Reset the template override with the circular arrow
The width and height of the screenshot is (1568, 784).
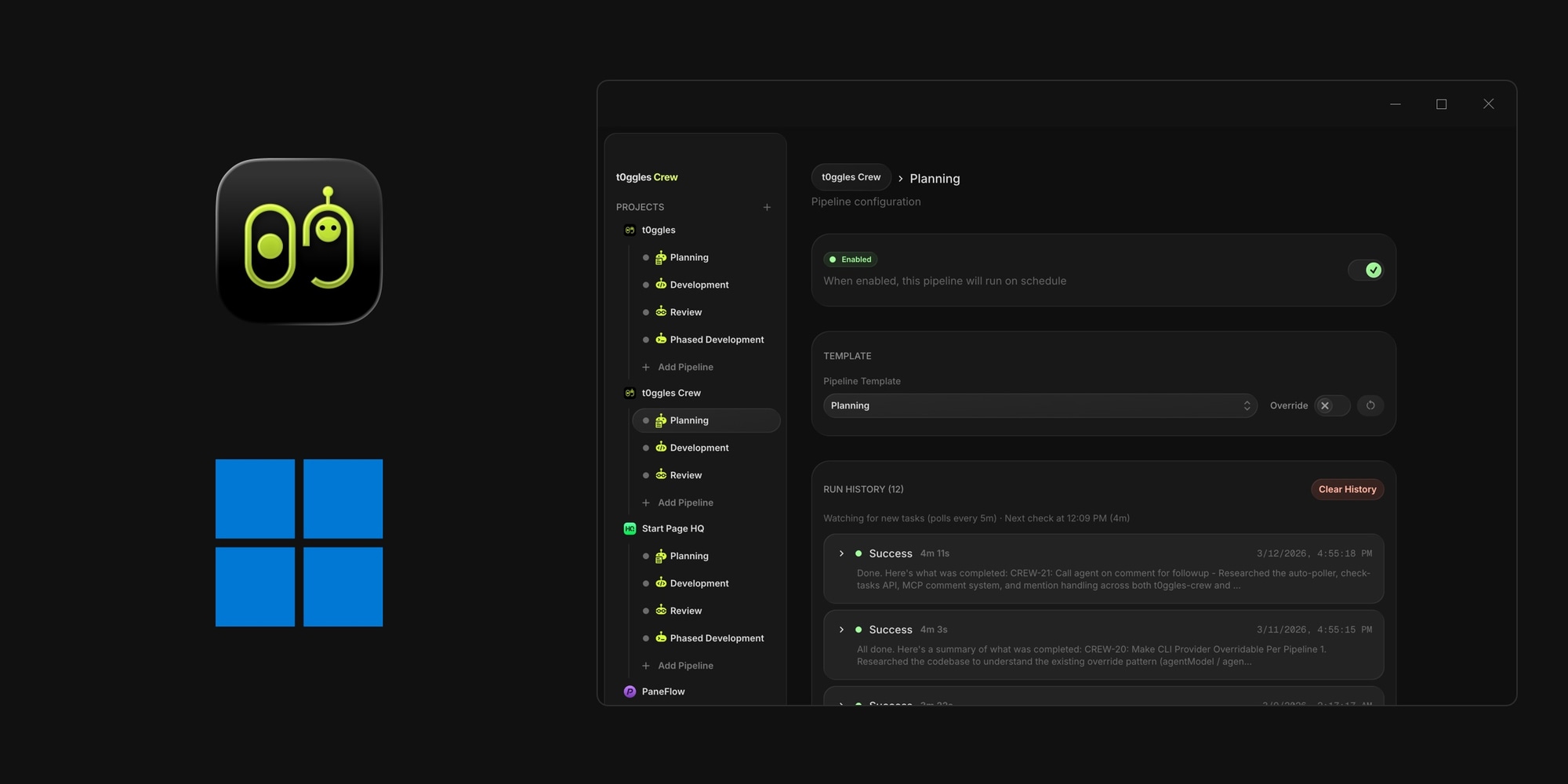click(x=1370, y=405)
